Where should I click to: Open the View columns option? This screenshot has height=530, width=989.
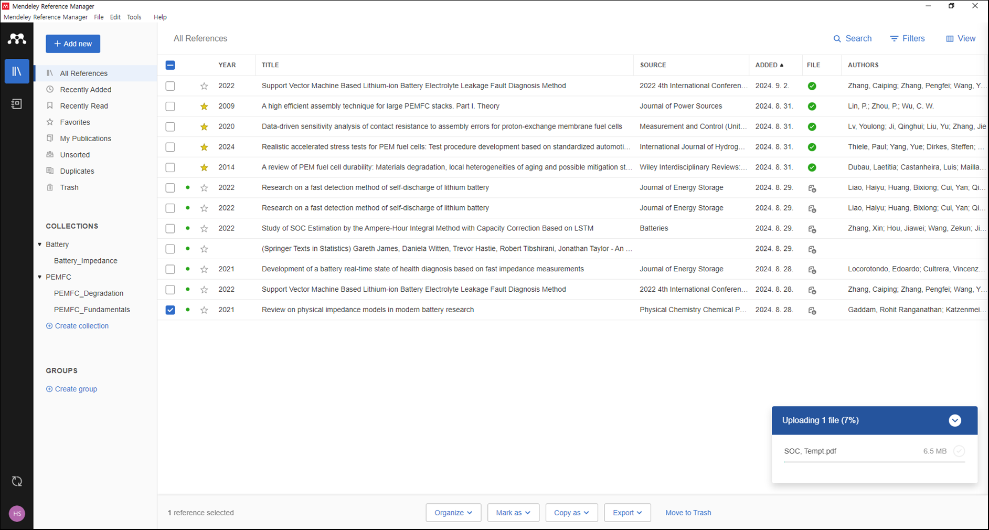pos(961,39)
